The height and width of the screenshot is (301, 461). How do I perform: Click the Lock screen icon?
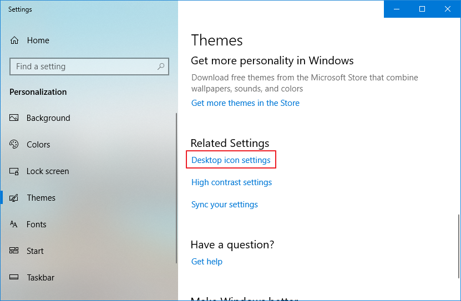14,171
